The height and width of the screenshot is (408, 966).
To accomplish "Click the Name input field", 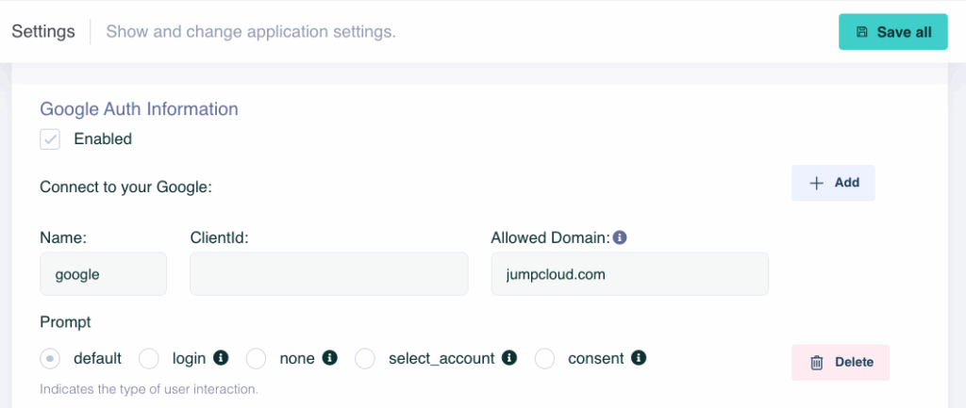I will tap(104, 274).
